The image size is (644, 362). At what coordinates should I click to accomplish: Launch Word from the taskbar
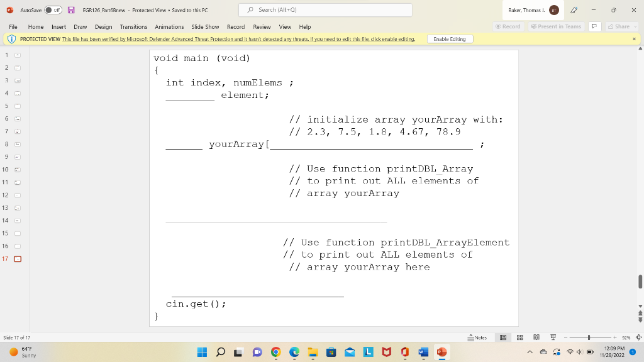(423, 353)
